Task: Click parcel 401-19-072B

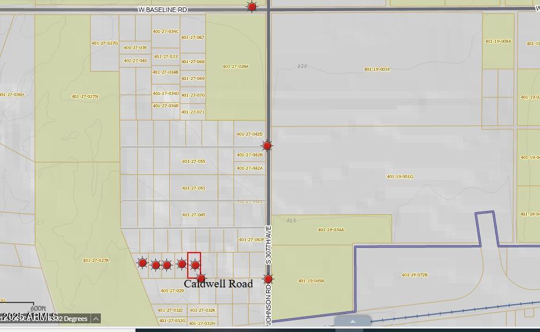Action: [414, 275]
